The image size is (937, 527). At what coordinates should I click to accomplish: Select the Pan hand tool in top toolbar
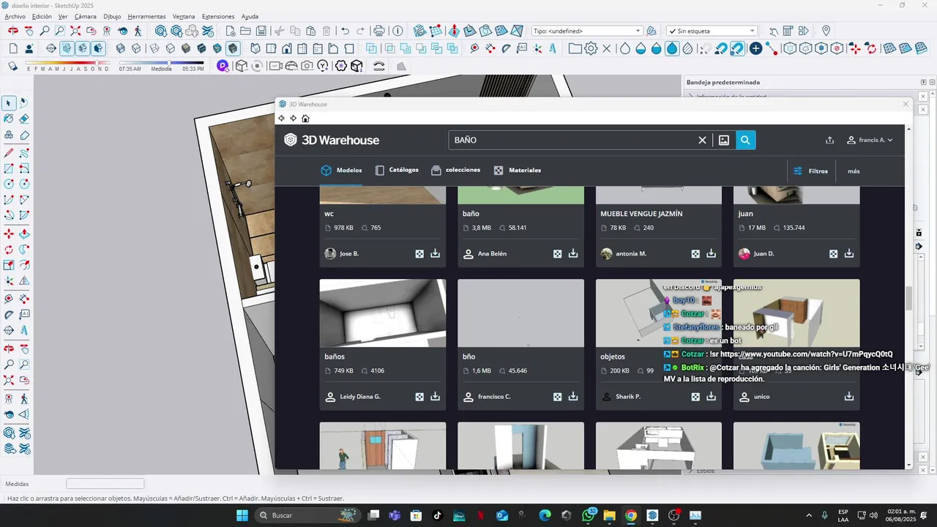29,31
